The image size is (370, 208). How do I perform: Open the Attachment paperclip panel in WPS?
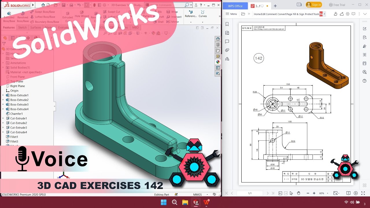(227, 50)
